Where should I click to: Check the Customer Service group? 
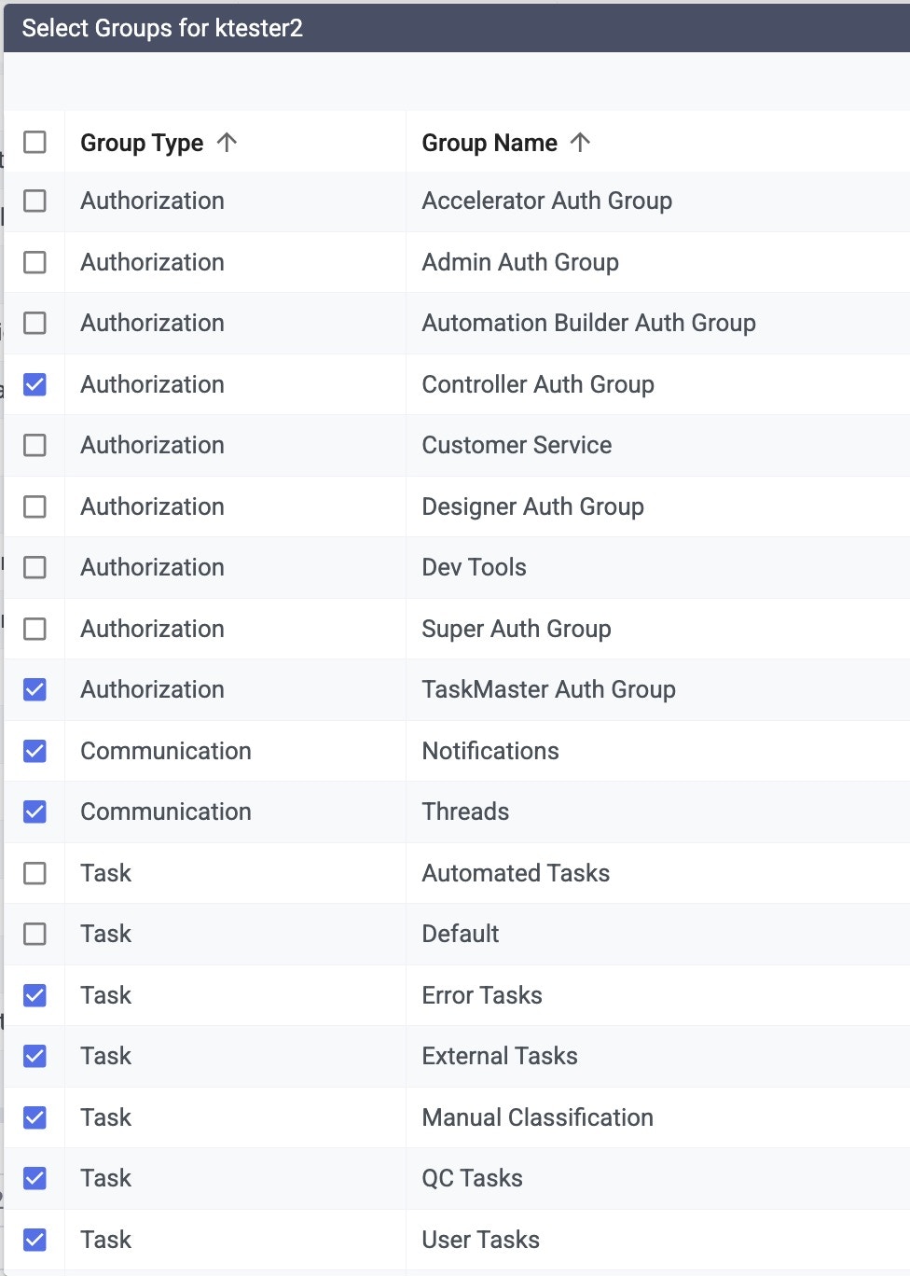click(34, 445)
